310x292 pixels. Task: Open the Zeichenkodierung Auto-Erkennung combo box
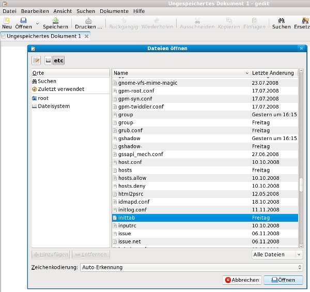coord(191,267)
